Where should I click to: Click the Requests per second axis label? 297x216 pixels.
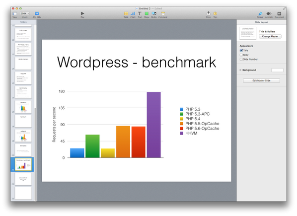click(x=54, y=124)
